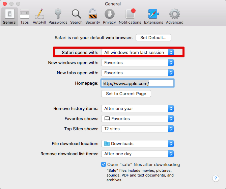Open the New windows open with dropdown

tap(137, 62)
